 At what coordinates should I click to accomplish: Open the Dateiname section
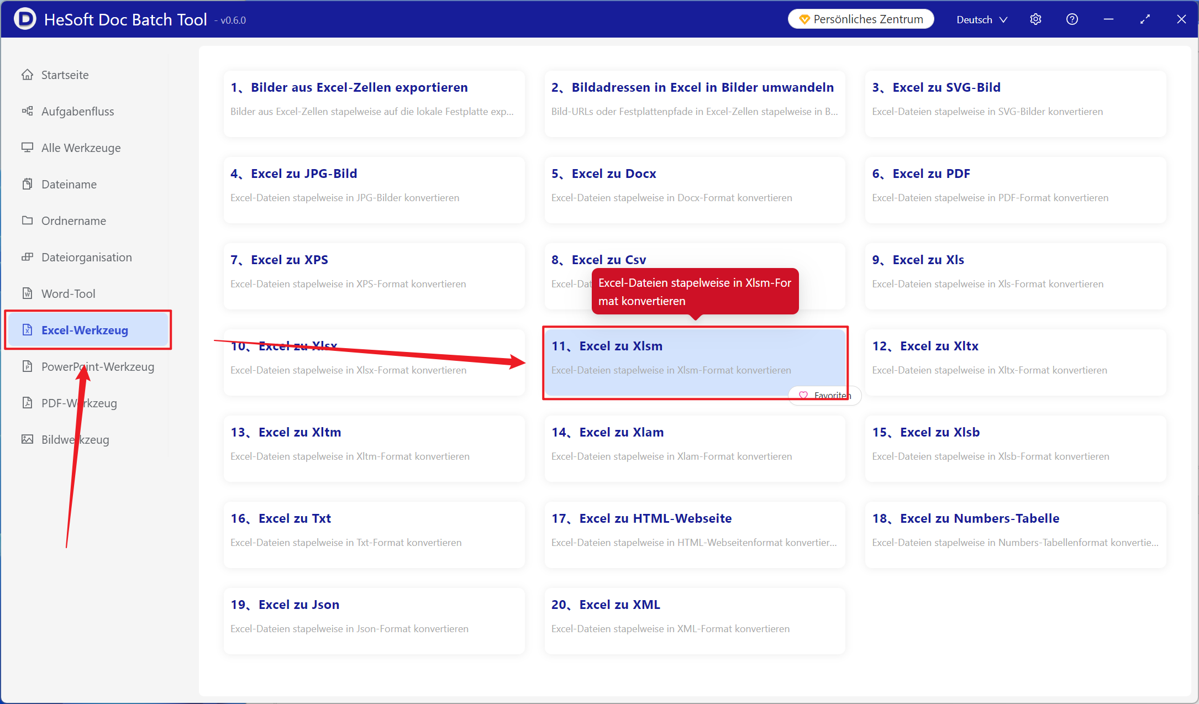[88, 184]
